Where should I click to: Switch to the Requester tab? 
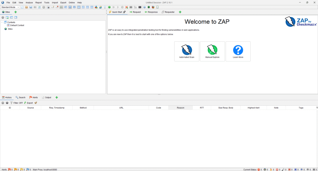pos(168,12)
